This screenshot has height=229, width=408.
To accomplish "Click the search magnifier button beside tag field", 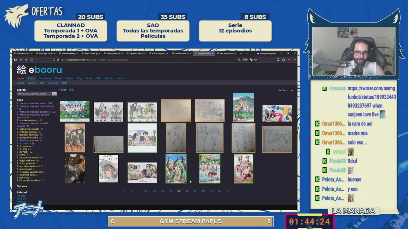I will (54, 94).
